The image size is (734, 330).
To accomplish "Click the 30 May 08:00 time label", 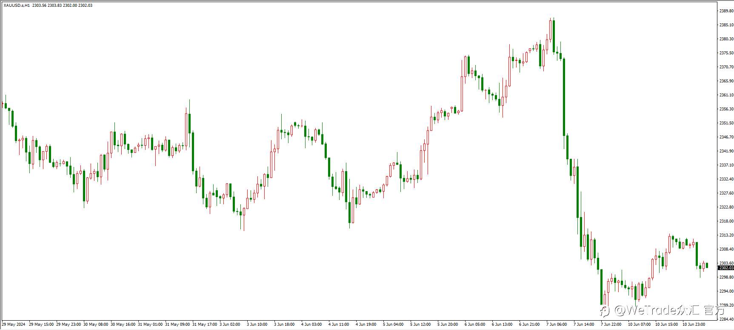I will tap(96, 324).
